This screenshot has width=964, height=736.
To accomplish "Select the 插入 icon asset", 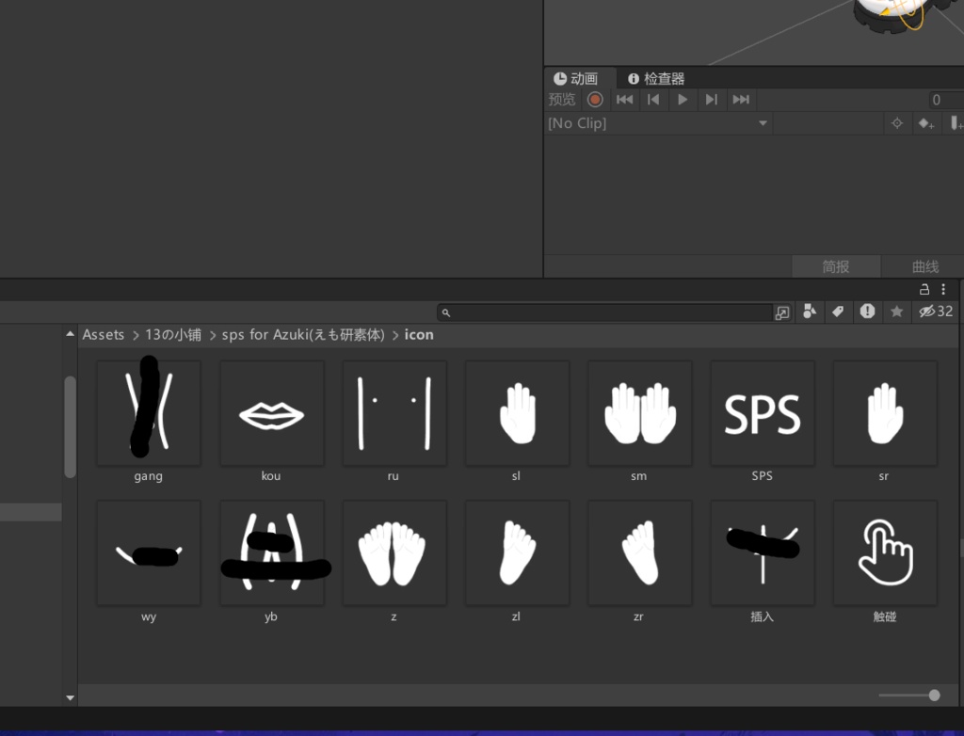I will point(763,552).
